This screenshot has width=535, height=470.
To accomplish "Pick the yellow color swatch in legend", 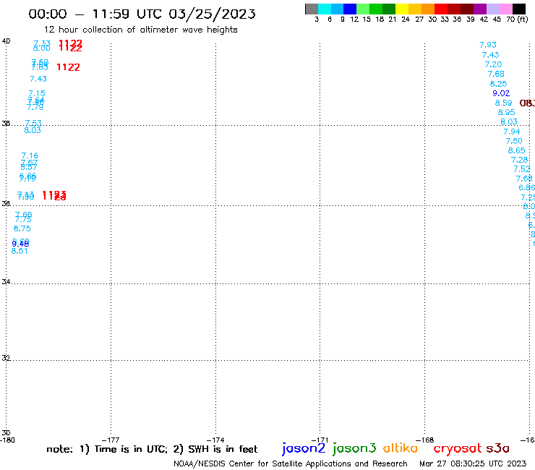I will tap(402, 9).
